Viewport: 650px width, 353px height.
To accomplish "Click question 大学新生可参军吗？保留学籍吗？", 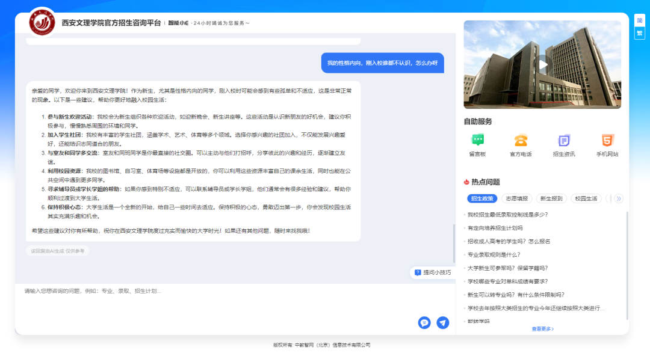I will tap(507, 268).
